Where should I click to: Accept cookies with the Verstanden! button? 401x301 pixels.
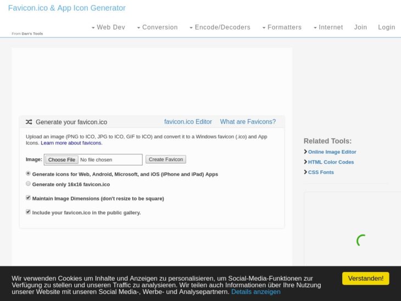[x=365, y=278]
